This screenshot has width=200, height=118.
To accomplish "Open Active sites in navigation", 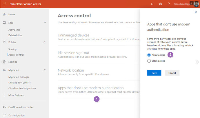I will point(16,29).
